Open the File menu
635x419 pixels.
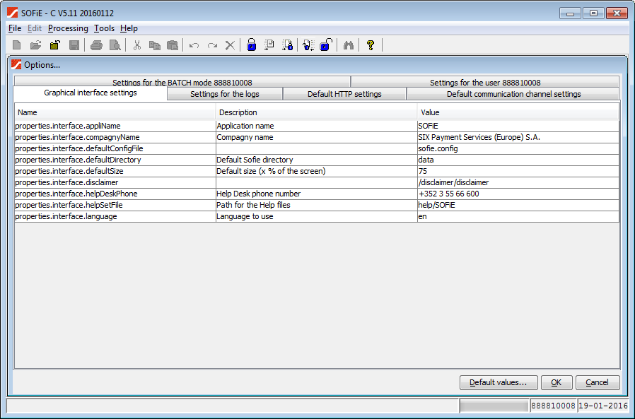click(x=15, y=28)
